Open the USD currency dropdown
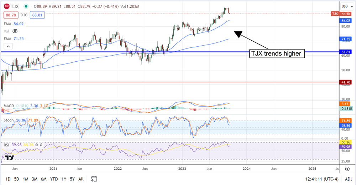 (345, 6)
